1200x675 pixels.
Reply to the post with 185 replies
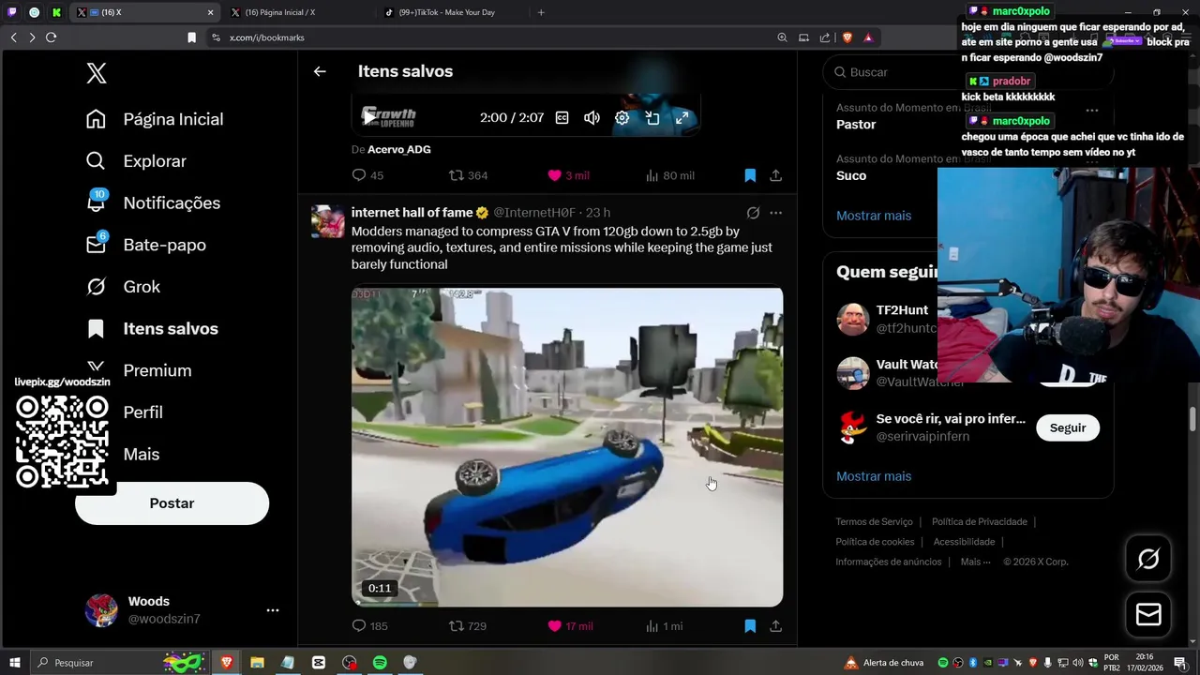(x=369, y=626)
